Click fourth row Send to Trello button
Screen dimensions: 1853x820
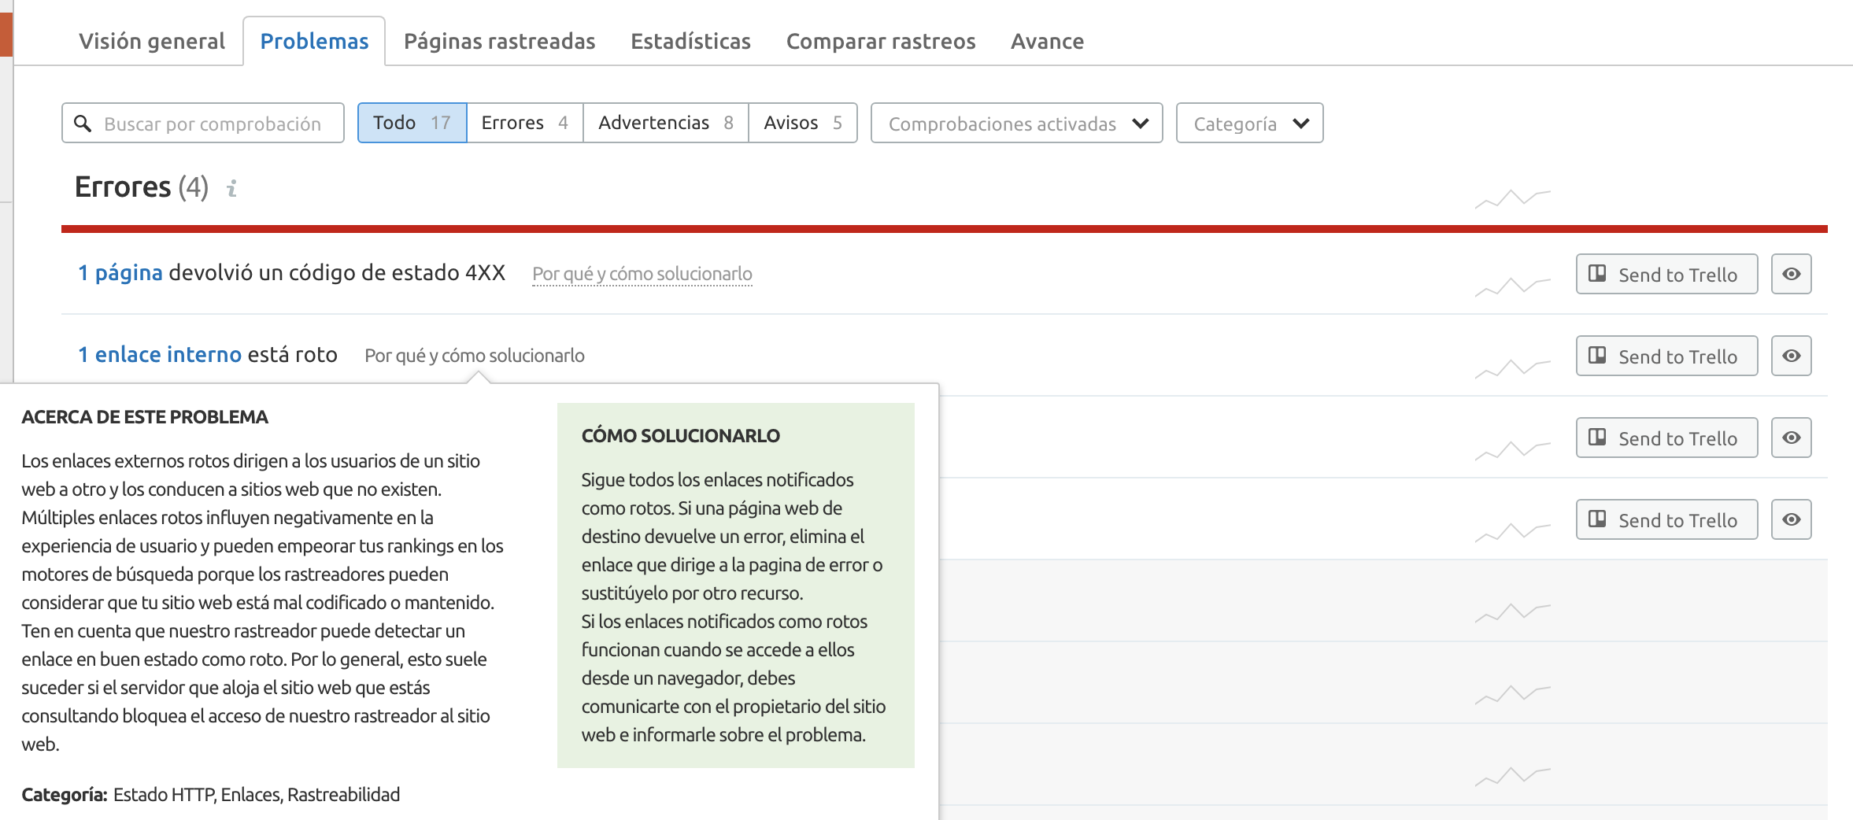(x=1666, y=519)
